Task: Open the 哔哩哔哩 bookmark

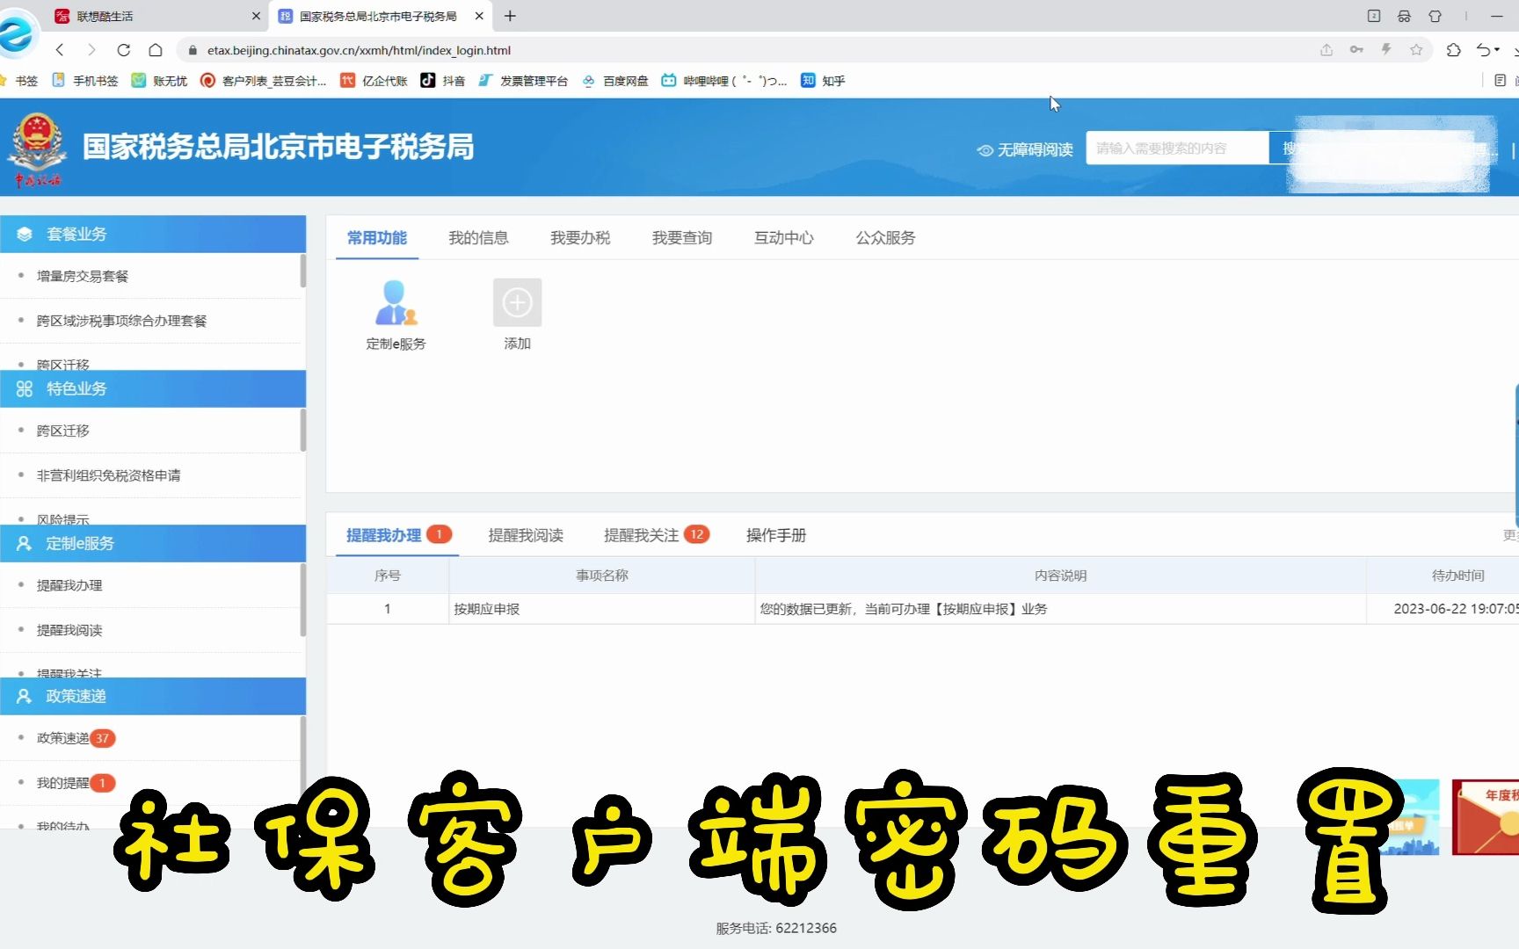Action: (724, 81)
